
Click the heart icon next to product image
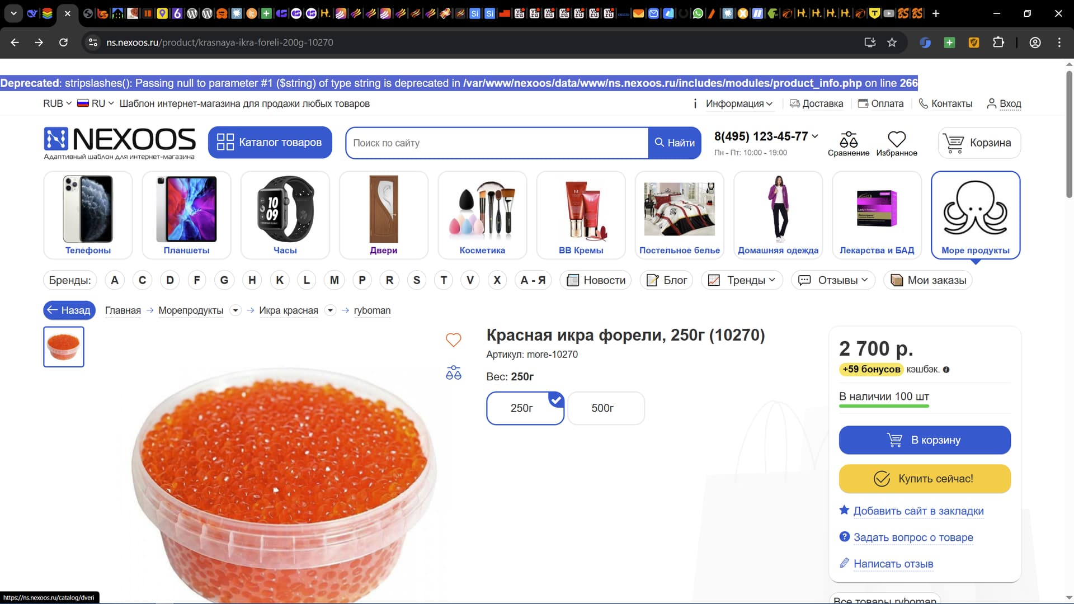pos(453,339)
